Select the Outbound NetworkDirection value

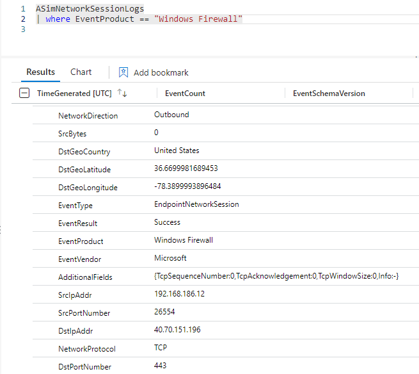click(x=171, y=115)
